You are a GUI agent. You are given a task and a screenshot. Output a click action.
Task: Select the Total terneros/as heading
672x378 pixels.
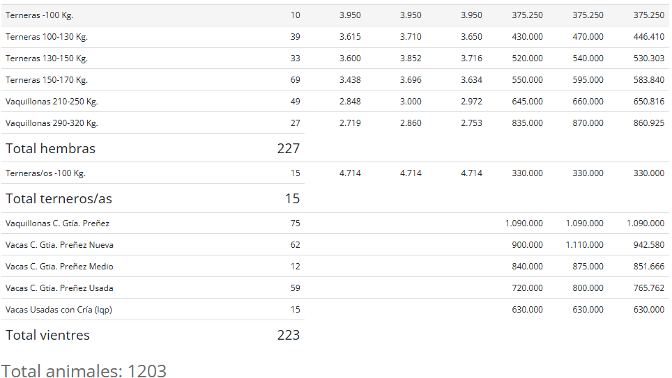click(59, 198)
